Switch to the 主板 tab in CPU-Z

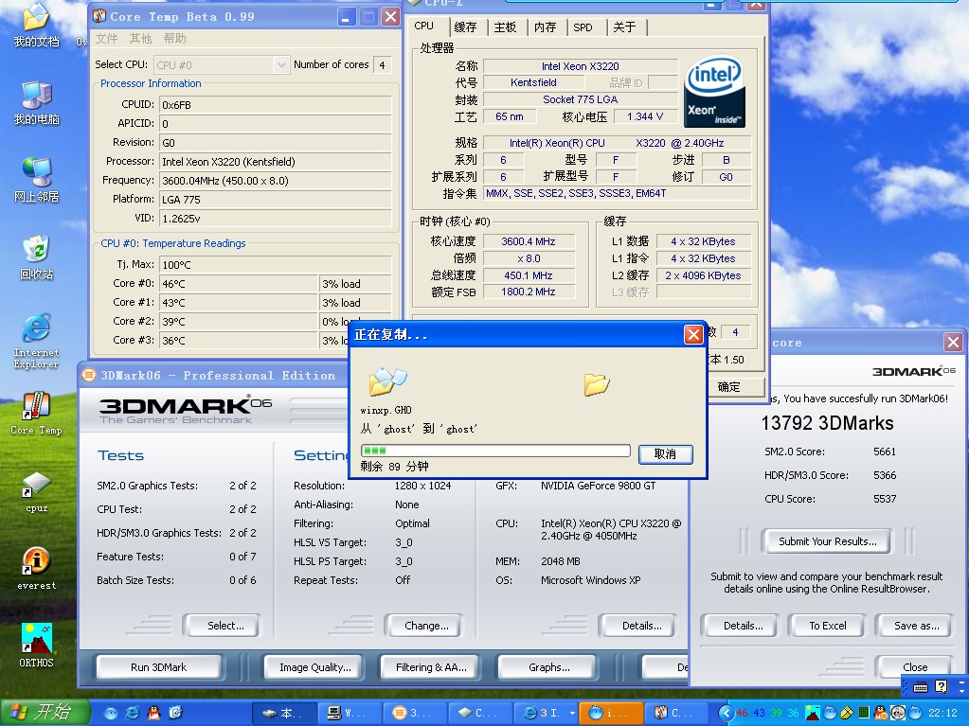coord(505,27)
